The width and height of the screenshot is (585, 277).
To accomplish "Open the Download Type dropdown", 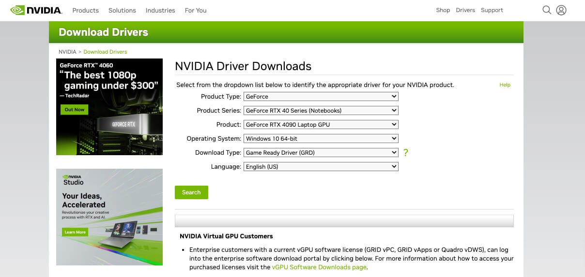I will tap(321, 153).
